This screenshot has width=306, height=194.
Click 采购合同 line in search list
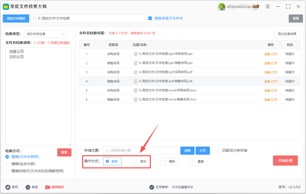(x=17, y=57)
